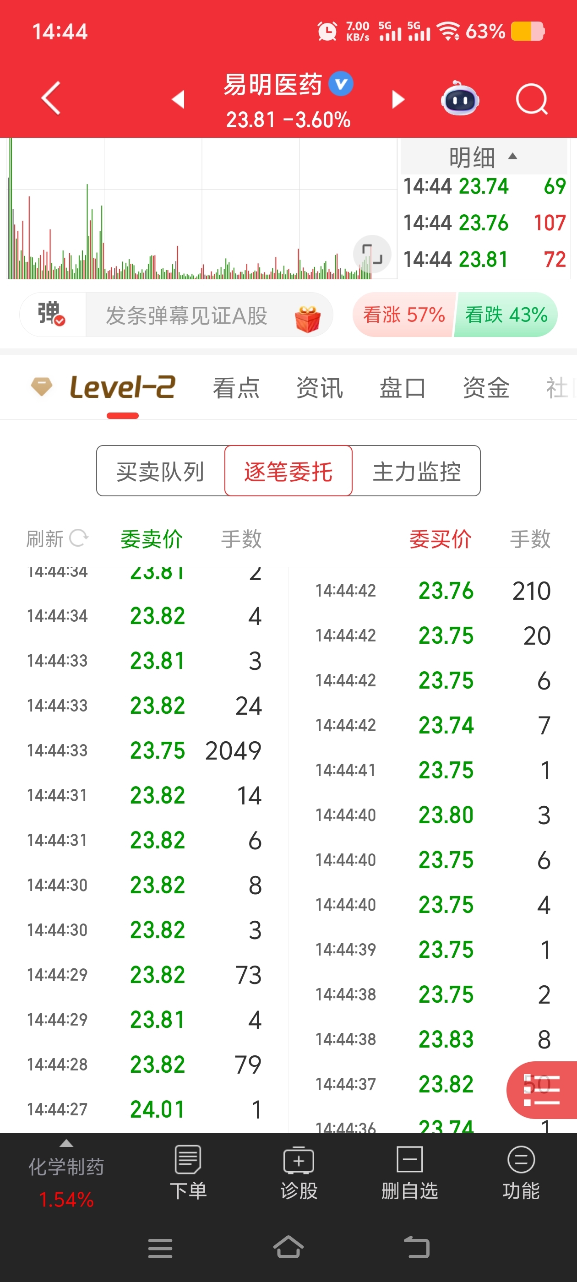Screen dimensions: 577x1282
Task: Select the buy order at 23.80
Action: (x=433, y=815)
